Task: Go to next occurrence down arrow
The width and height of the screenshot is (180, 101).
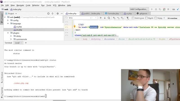Action: [105, 18]
